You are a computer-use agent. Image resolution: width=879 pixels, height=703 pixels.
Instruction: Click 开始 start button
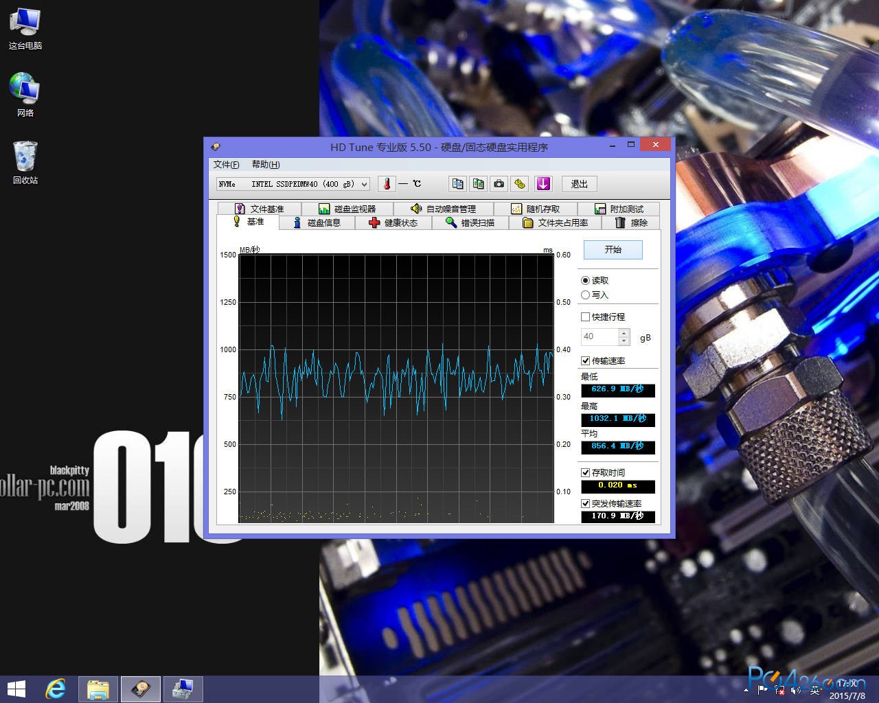pyautogui.click(x=613, y=249)
